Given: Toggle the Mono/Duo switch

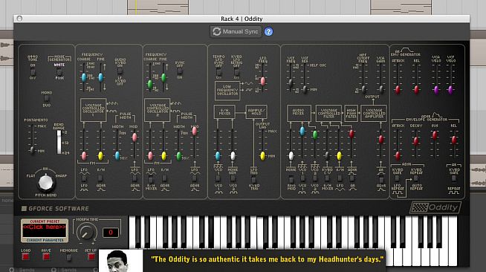Looking at the screenshot, I should [47, 99].
